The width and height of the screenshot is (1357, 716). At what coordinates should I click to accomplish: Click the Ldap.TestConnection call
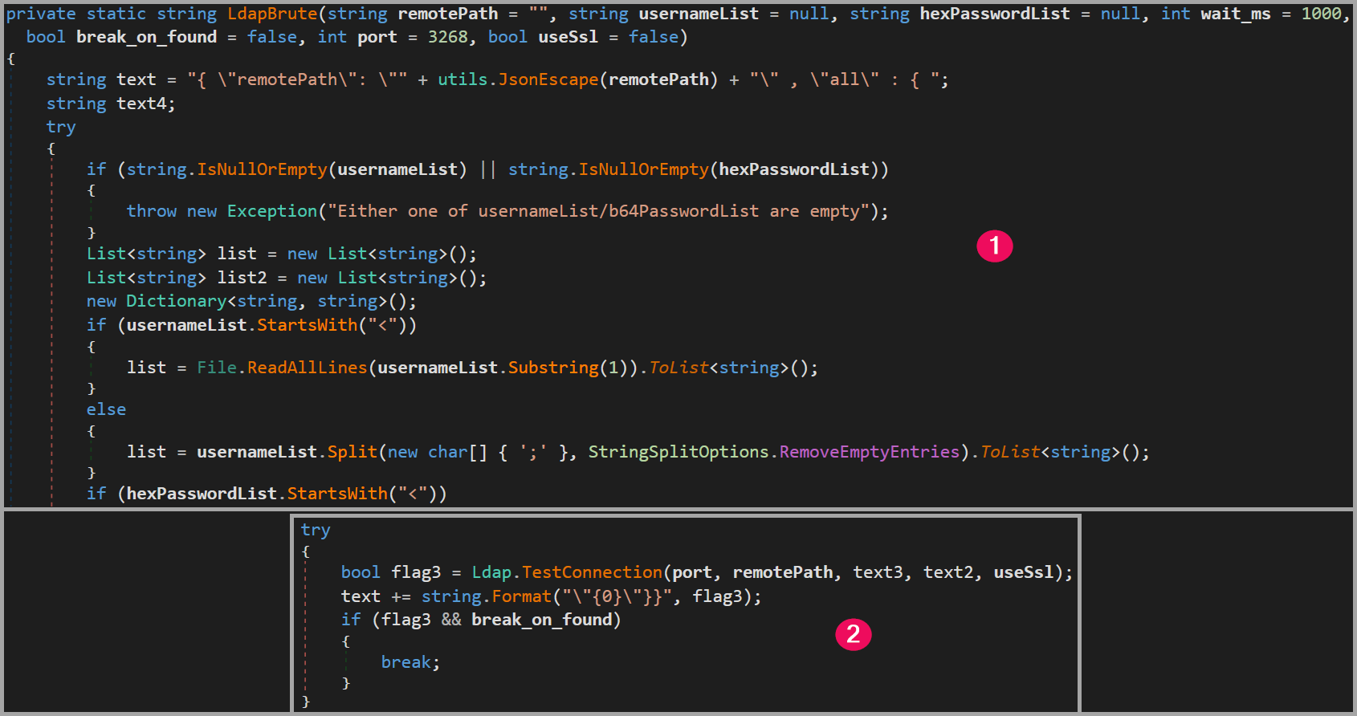[567, 572]
